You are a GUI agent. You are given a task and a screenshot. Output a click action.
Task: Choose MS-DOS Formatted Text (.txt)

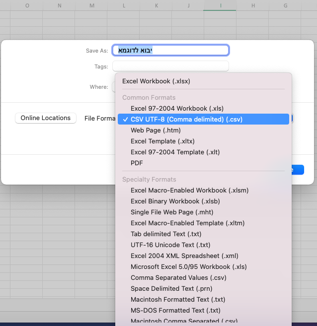coord(203,311)
